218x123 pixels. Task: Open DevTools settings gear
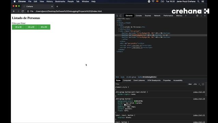197,16
